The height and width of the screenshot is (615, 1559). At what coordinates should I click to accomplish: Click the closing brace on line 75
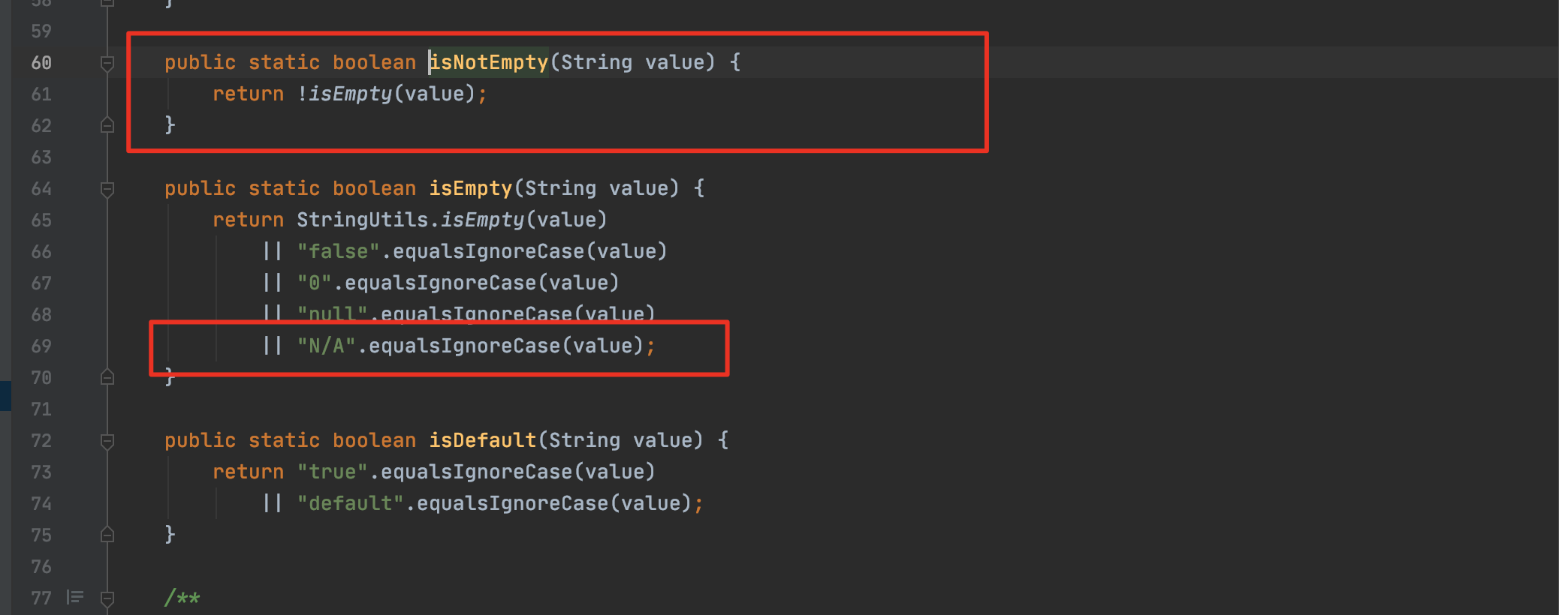170,535
